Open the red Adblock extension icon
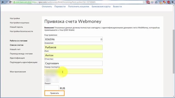Screen dimensions: 175x98 168,2
